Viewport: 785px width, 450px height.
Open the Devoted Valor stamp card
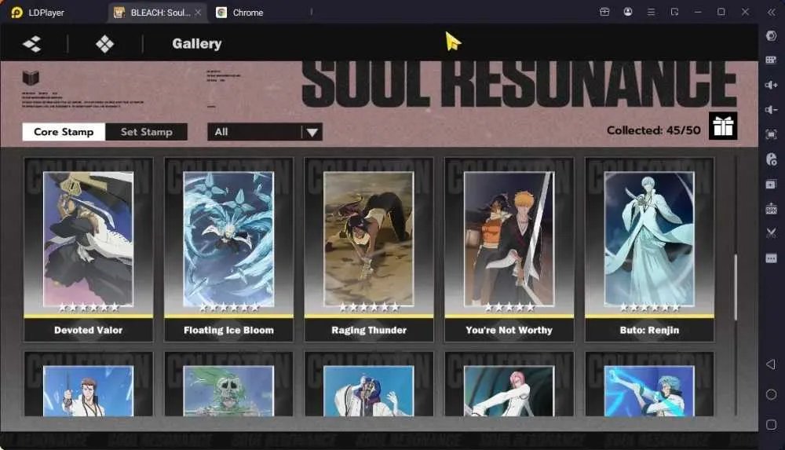pyautogui.click(x=88, y=250)
